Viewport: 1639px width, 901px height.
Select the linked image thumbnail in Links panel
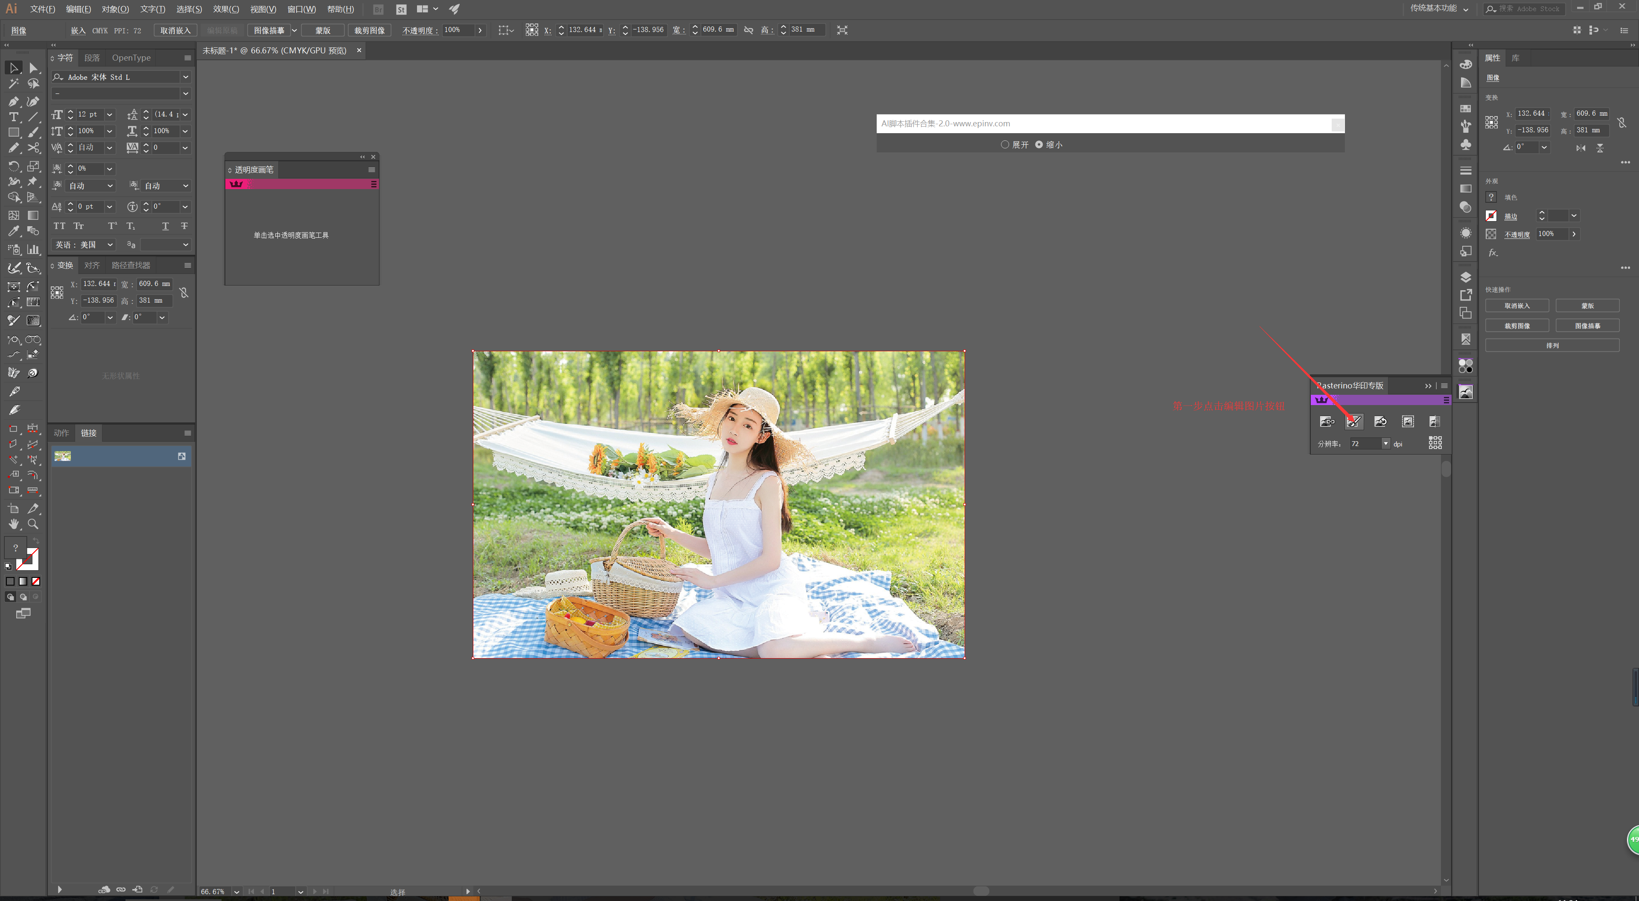tap(62, 456)
